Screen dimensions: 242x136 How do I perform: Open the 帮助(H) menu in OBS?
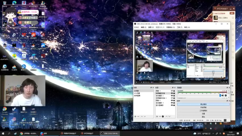(x=187, y=27)
